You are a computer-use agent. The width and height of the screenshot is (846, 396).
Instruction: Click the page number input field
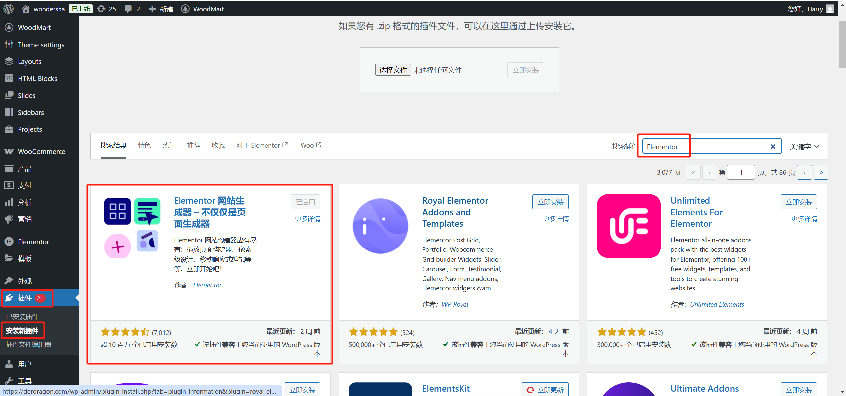741,172
